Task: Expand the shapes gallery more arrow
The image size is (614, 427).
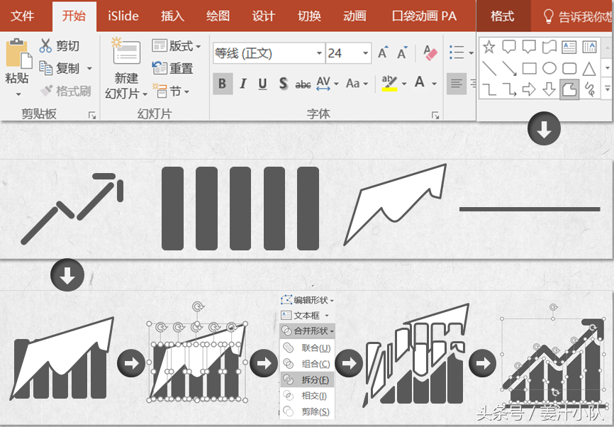Action: 607,89
